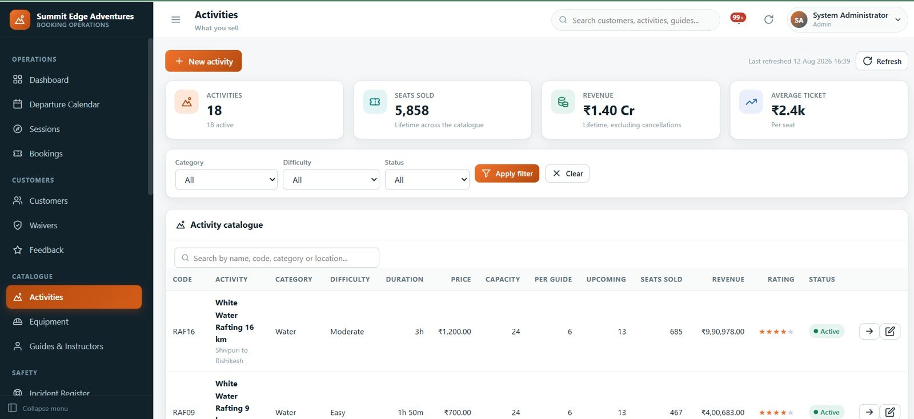Viewport: 914px width, 419px height.
Task: Click the RAF16 star rating
Action: click(776, 332)
